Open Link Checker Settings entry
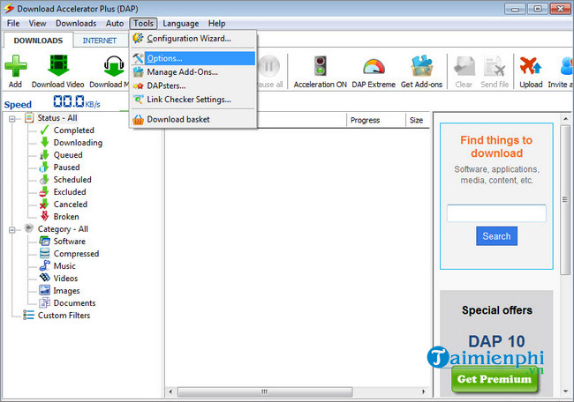Screen dimensions: 574x402 tap(193, 100)
